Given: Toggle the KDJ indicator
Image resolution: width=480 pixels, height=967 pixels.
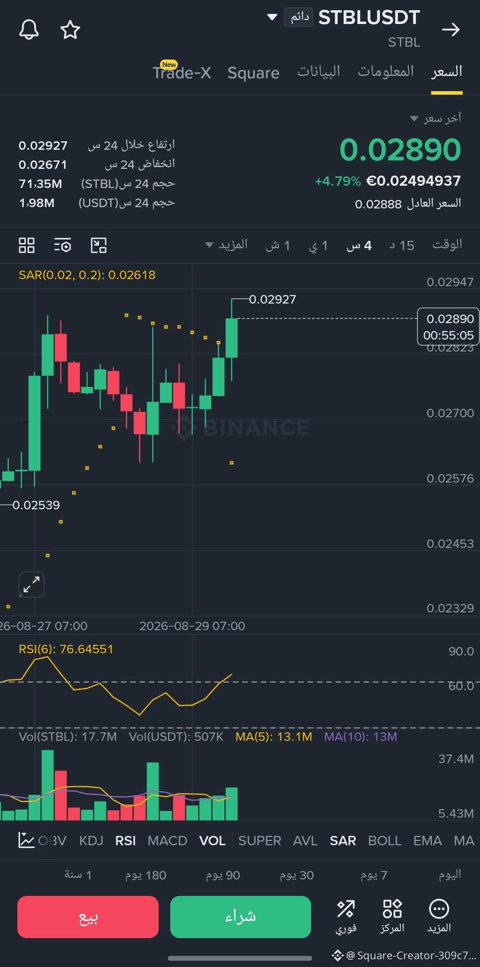Looking at the screenshot, I should tap(91, 841).
